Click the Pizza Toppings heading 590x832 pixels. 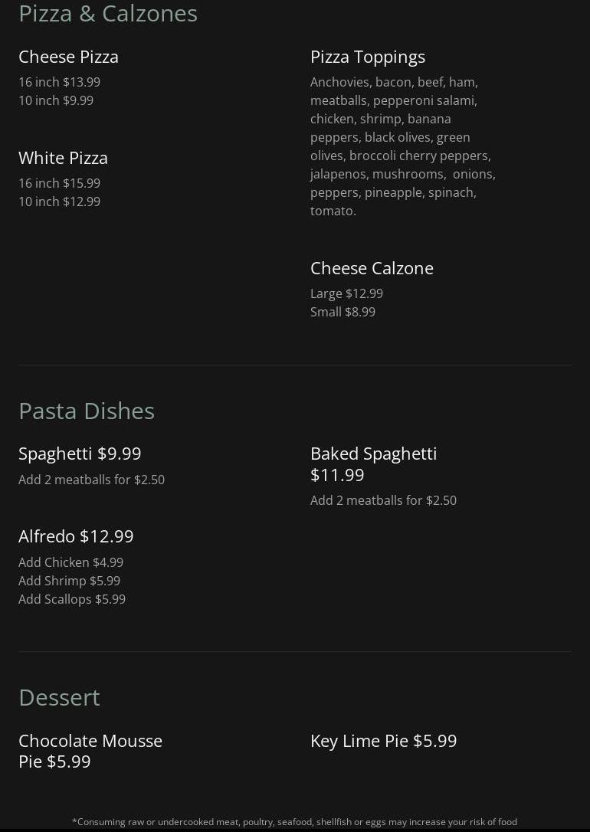(368, 57)
